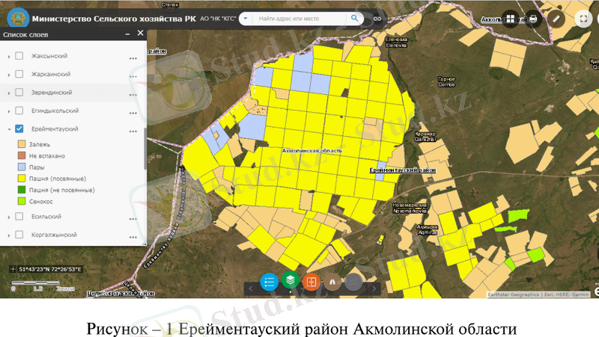Click the Целиноградский район map label
Viewport: 599px width, 337px height.
click(121, 294)
